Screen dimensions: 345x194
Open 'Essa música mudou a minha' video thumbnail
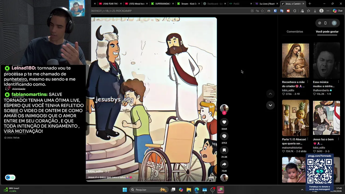326,60
